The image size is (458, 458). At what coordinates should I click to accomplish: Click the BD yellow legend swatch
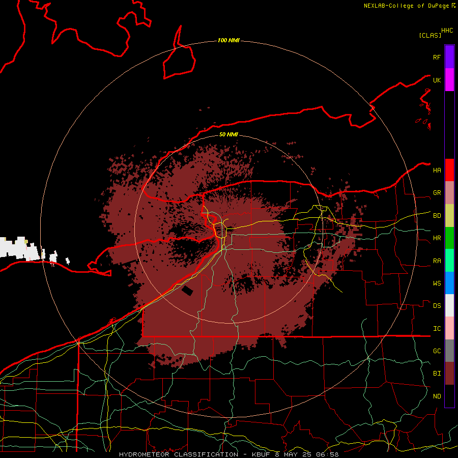449,216
